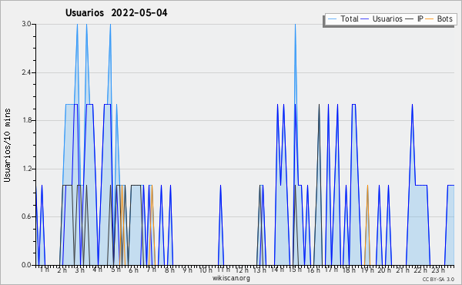Click the y-axis value 1.8
The width and height of the screenshot is (462, 285).
pyautogui.click(x=26, y=120)
